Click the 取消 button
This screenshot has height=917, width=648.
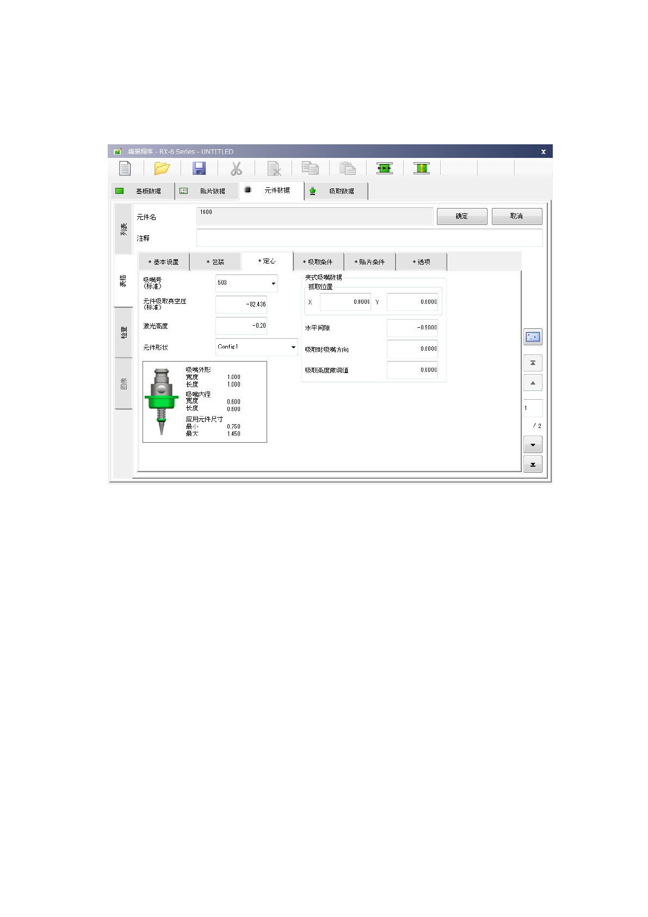[517, 216]
